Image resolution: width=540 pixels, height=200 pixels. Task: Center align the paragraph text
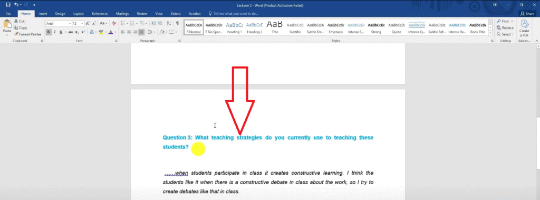pyautogui.click(x=129, y=32)
